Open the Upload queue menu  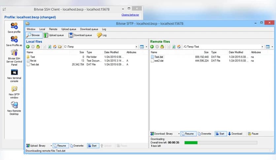pyautogui.click(x=69, y=29)
